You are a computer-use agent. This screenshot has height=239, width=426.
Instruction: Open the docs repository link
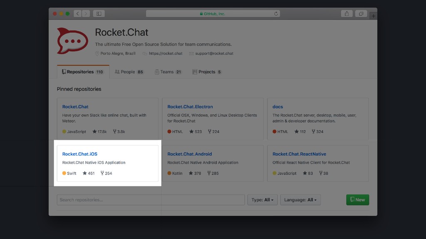(x=277, y=107)
